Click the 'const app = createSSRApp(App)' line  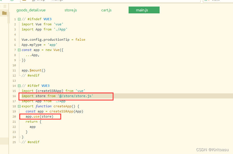pyautogui.click(x=54, y=111)
